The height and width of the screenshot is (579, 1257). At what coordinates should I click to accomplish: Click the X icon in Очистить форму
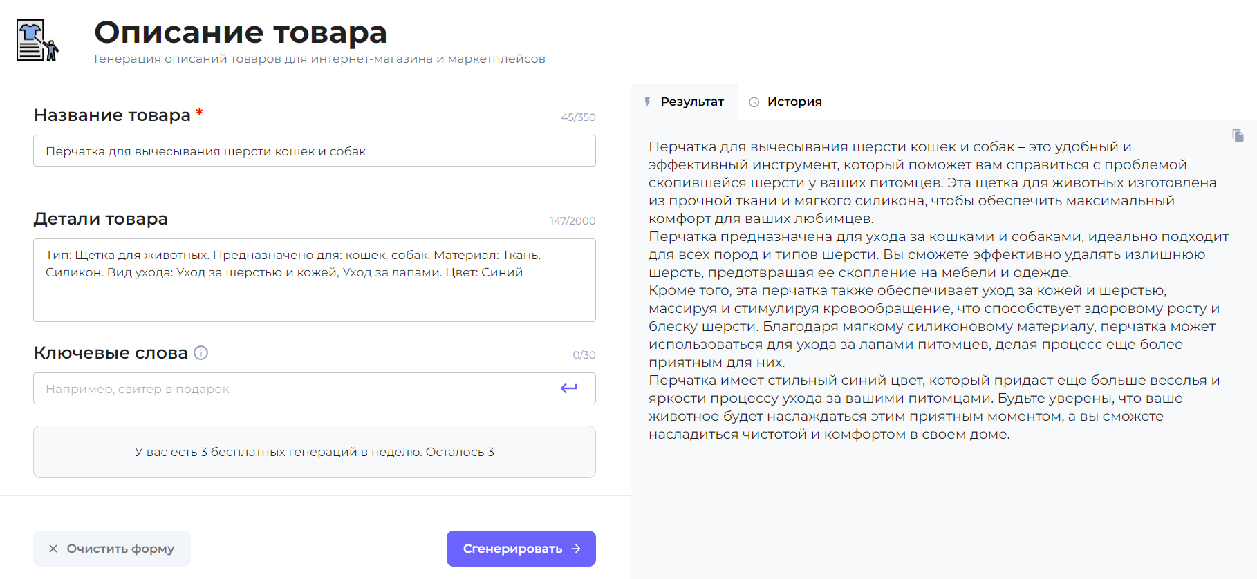pos(53,549)
